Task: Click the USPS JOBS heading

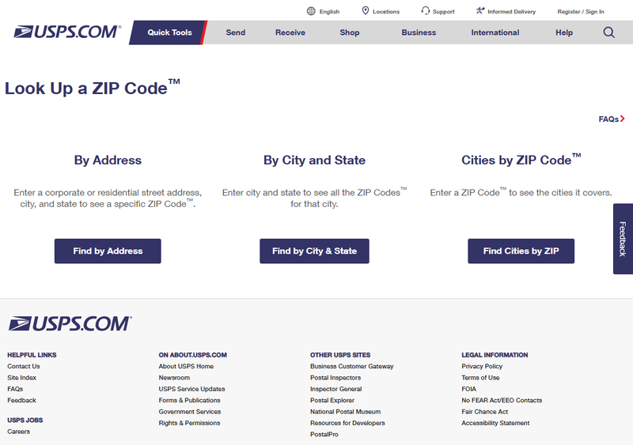Action: pyautogui.click(x=25, y=420)
